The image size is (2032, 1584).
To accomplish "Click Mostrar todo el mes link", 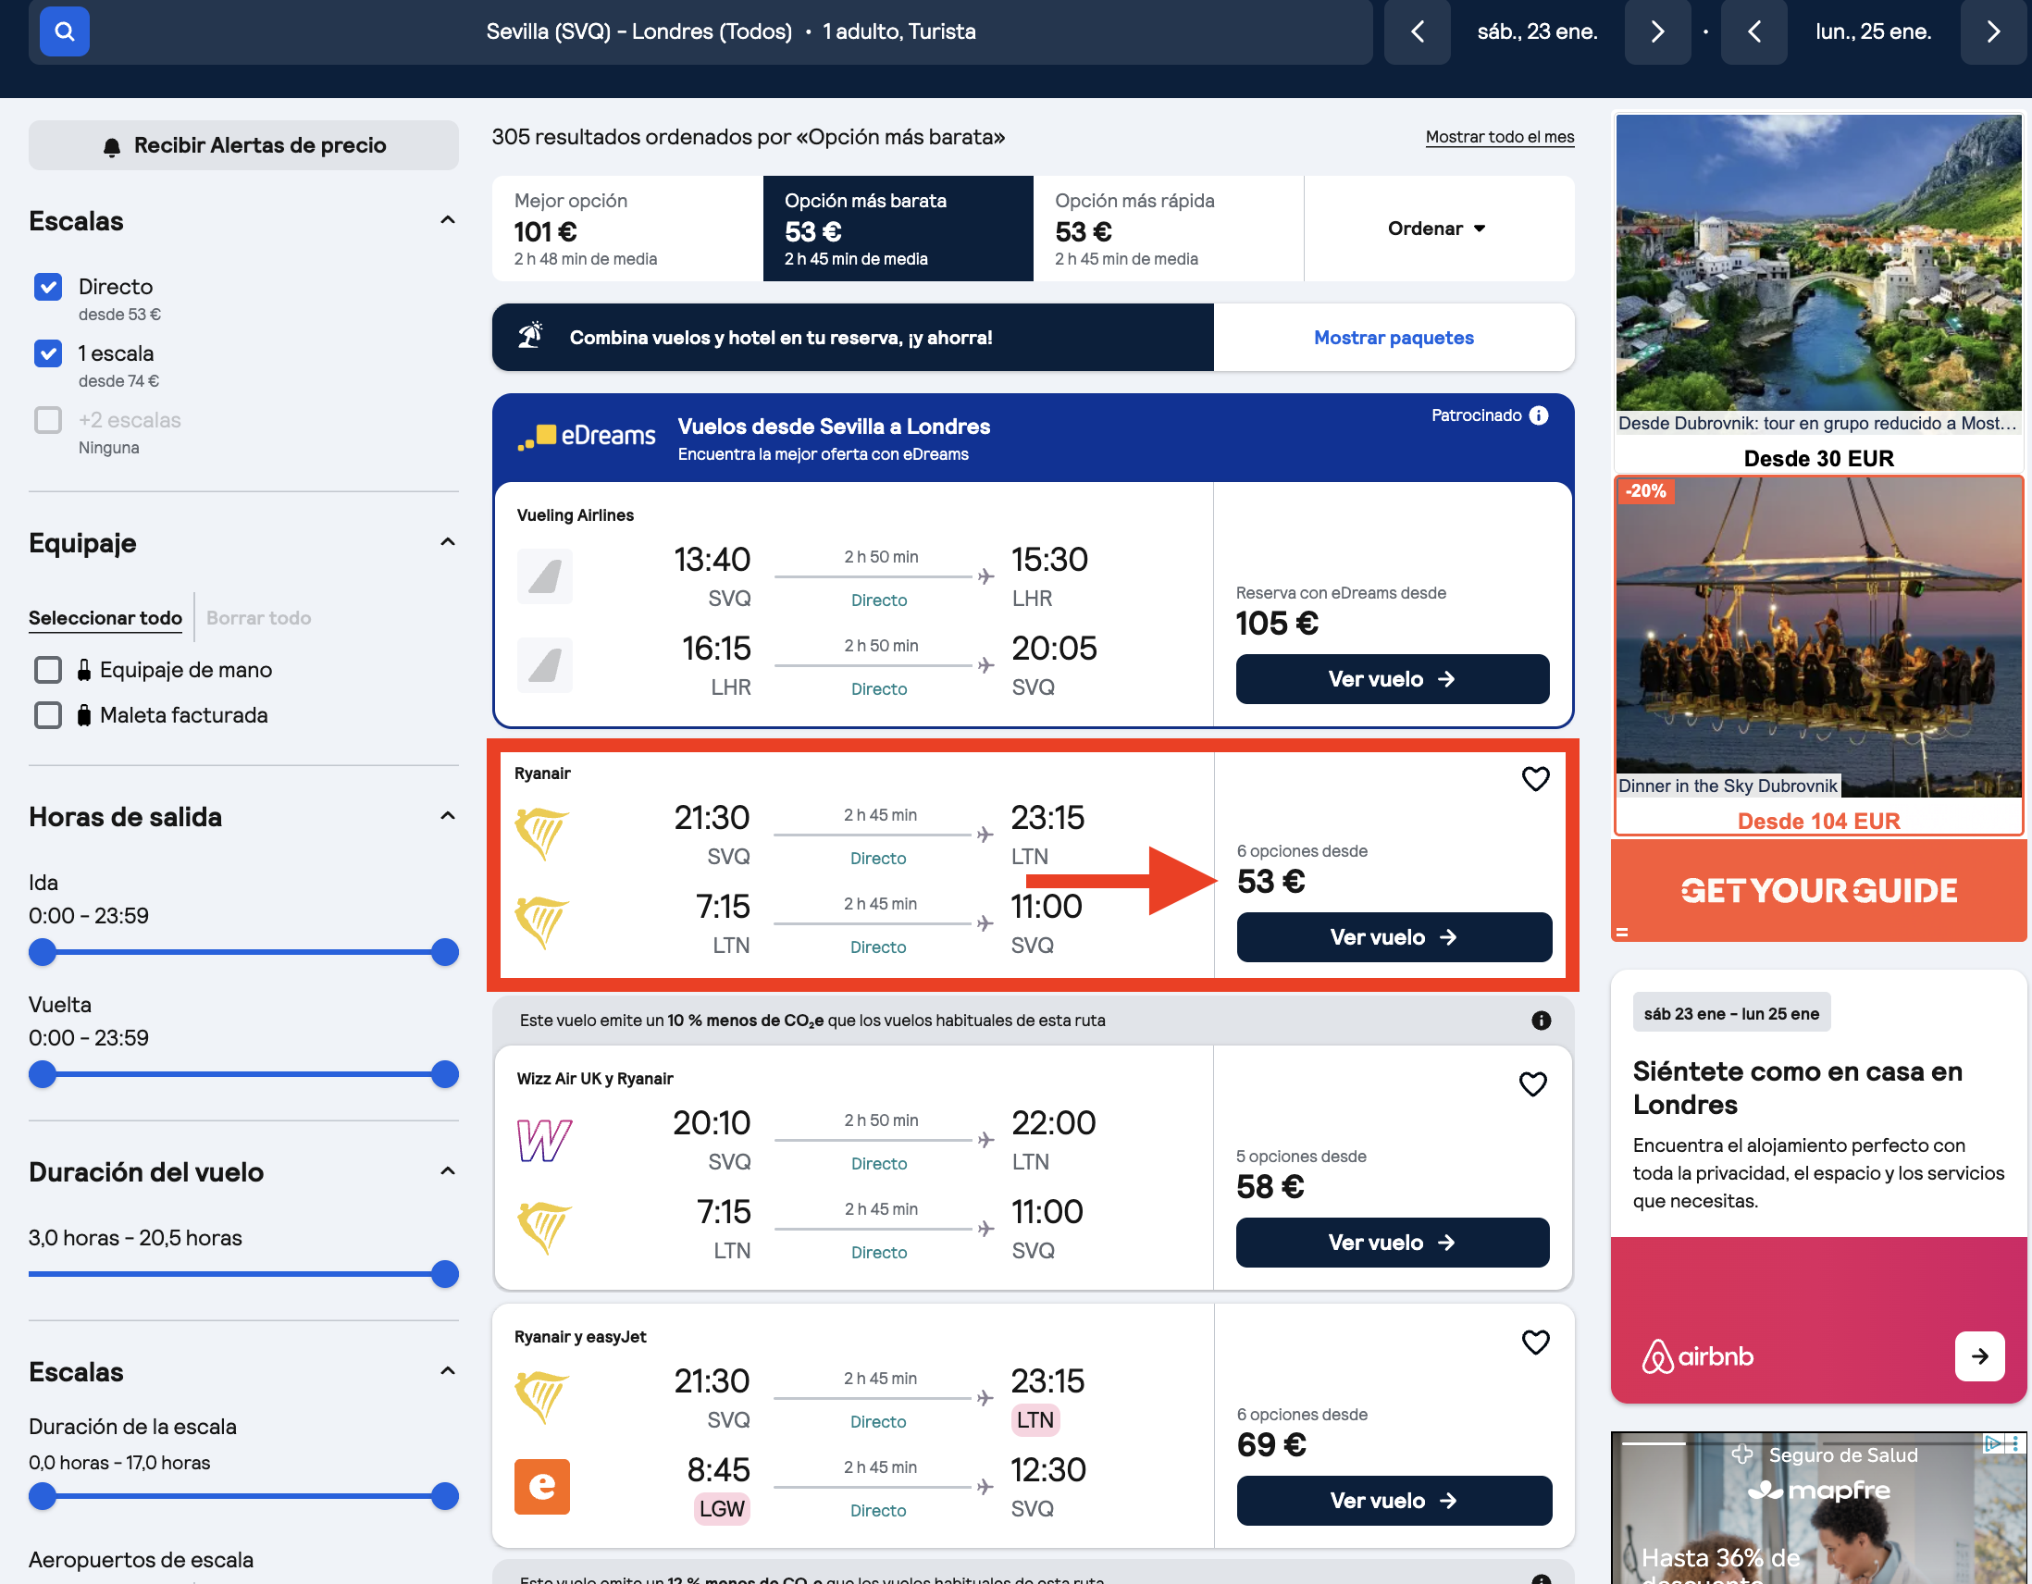I will pyautogui.click(x=1500, y=138).
